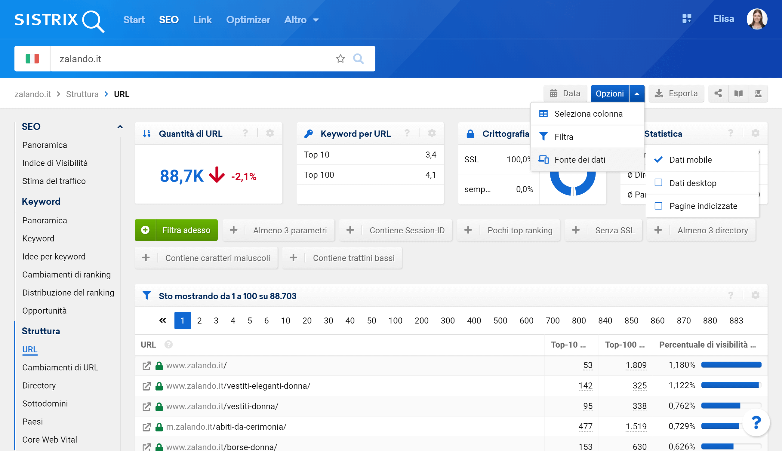Click the filter funnel icon in table header
The width and height of the screenshot is (782, 451).
146,295
